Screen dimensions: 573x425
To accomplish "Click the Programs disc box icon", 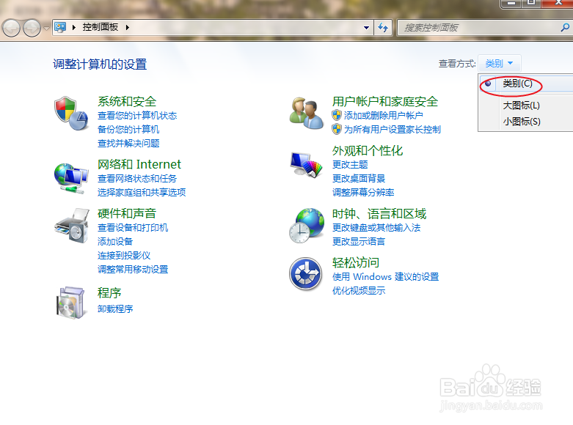I will 72,303.
